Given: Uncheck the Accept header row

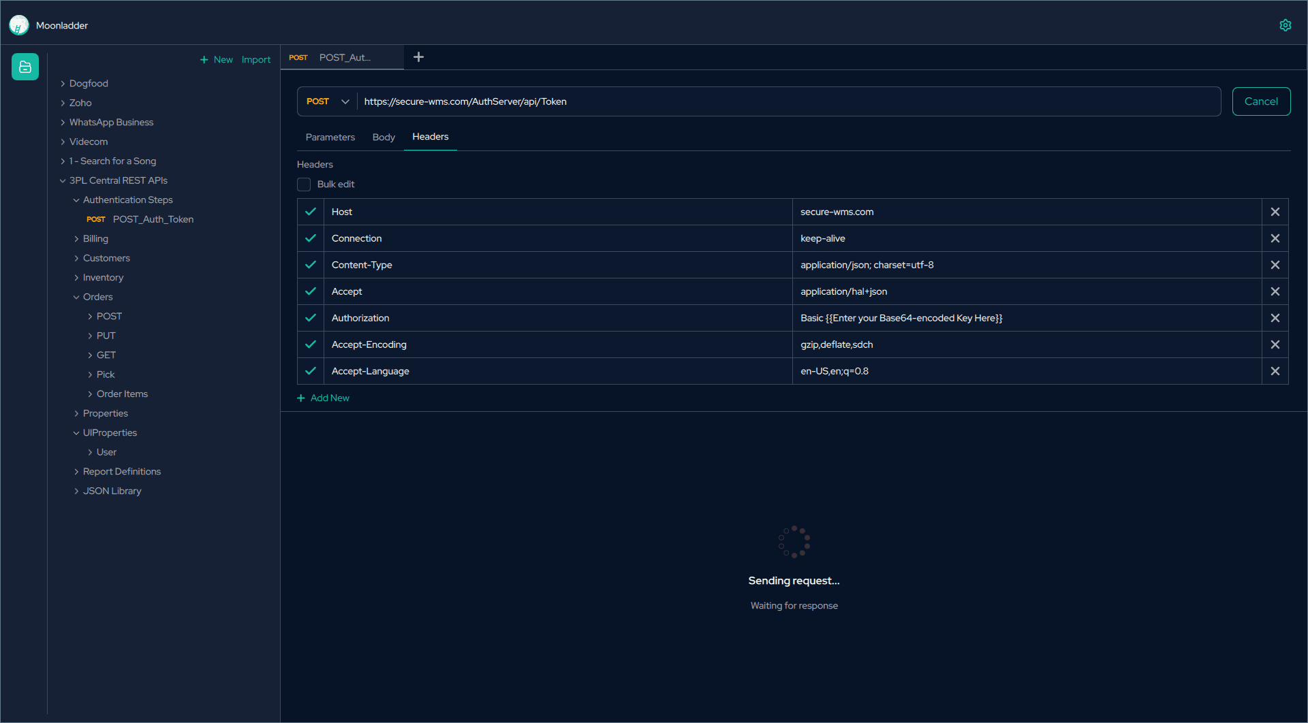Looking at the screenshot, I should tap(311, 291).
